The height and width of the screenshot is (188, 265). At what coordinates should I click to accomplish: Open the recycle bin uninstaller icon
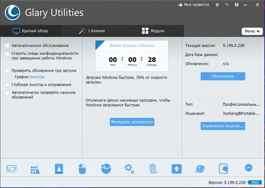click(x=153, y=168)
